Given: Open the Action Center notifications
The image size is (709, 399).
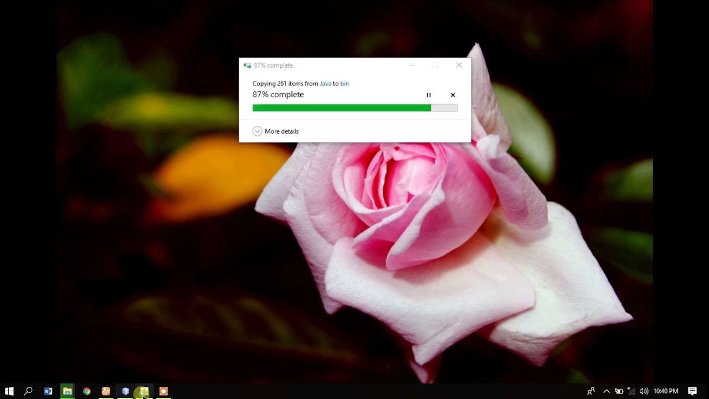Looking at the screenshot, I should pyautogui.click(x=692, y=391).
